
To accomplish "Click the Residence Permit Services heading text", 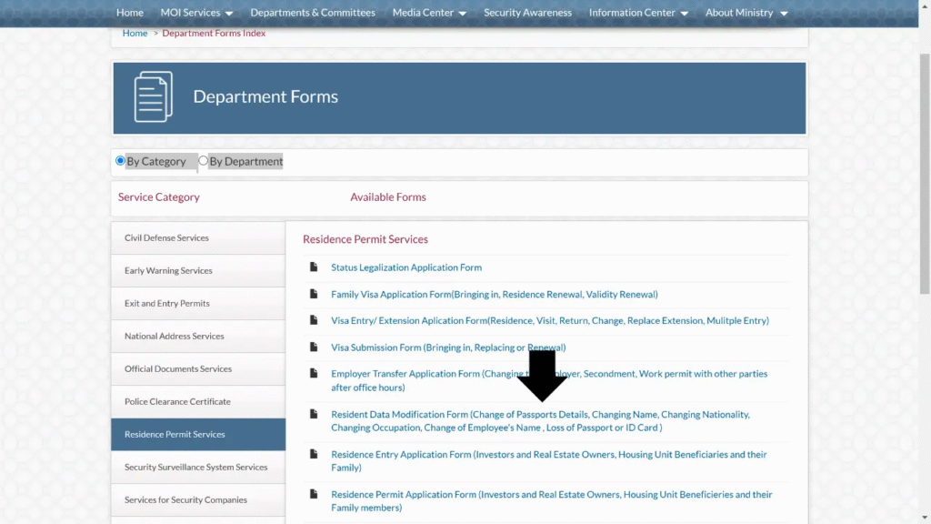I will 365,239.
